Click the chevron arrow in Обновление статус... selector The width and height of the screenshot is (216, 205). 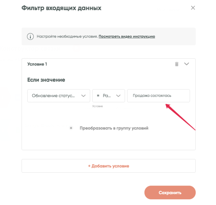83,96
